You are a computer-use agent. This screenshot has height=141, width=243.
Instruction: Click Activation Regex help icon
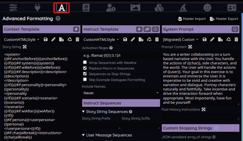pyautogui.click(x=111, y=48)
